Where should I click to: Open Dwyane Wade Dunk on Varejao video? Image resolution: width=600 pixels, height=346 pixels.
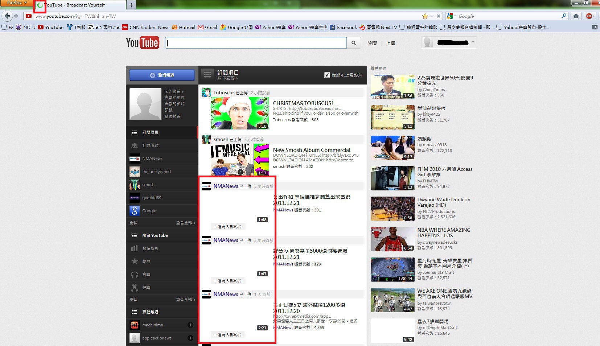click(444, 202)
